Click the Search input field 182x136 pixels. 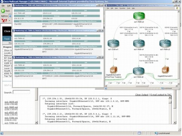[22, 92]
